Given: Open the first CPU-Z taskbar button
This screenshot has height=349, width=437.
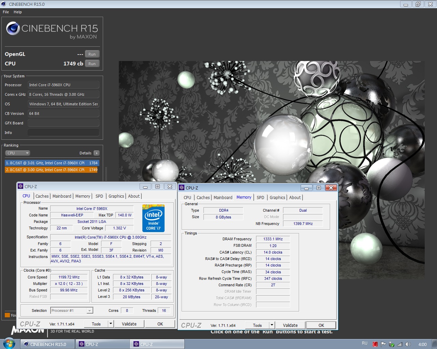Looking at the screenshot, I should click(103, 344).
